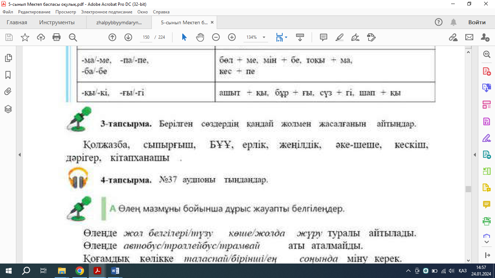The image size is (495, 278).
Task: Zoom out with the minus button
Action: tap(216, 37)
